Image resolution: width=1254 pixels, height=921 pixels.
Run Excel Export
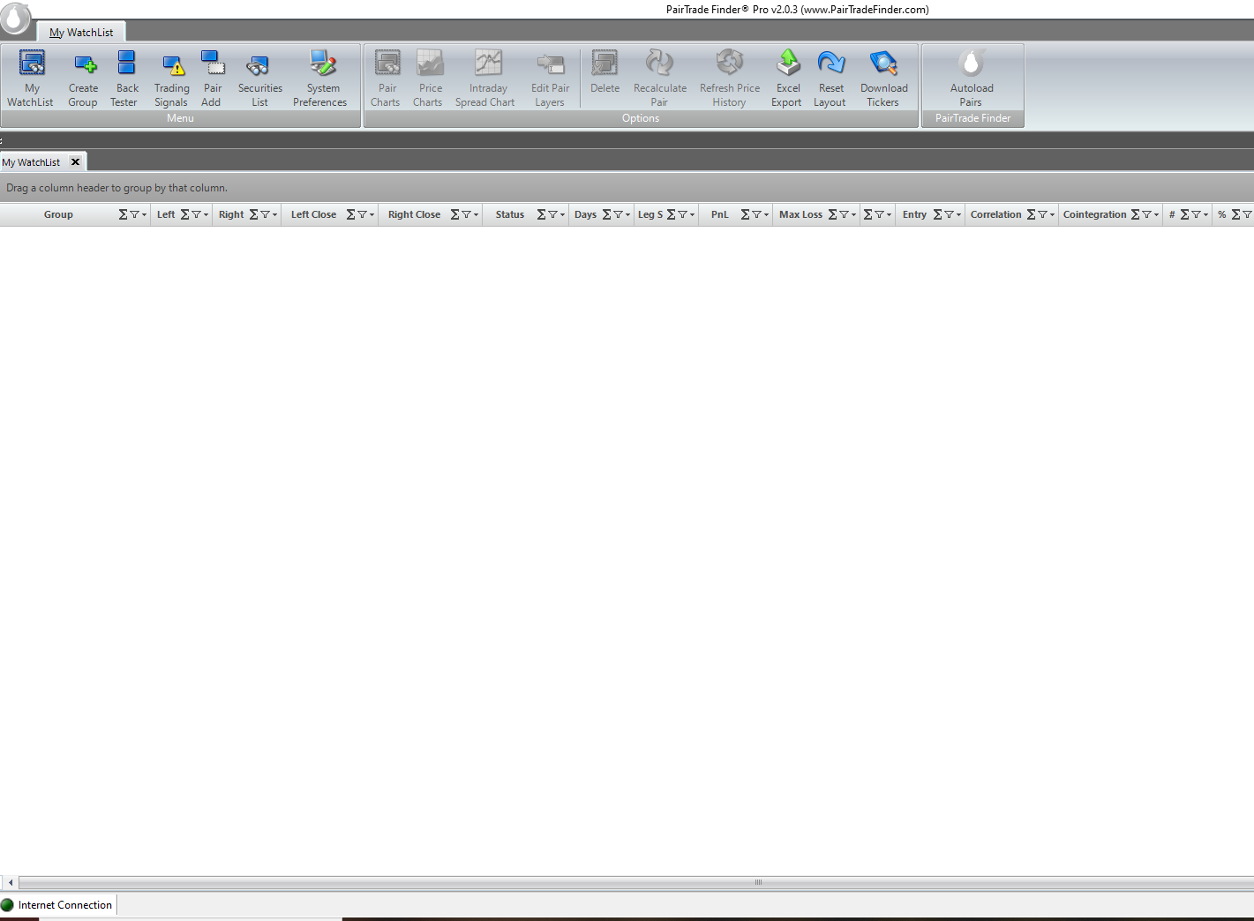(x=787, y=78)
